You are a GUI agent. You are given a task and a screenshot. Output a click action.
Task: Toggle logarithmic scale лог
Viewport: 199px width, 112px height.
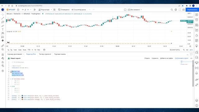187,50
